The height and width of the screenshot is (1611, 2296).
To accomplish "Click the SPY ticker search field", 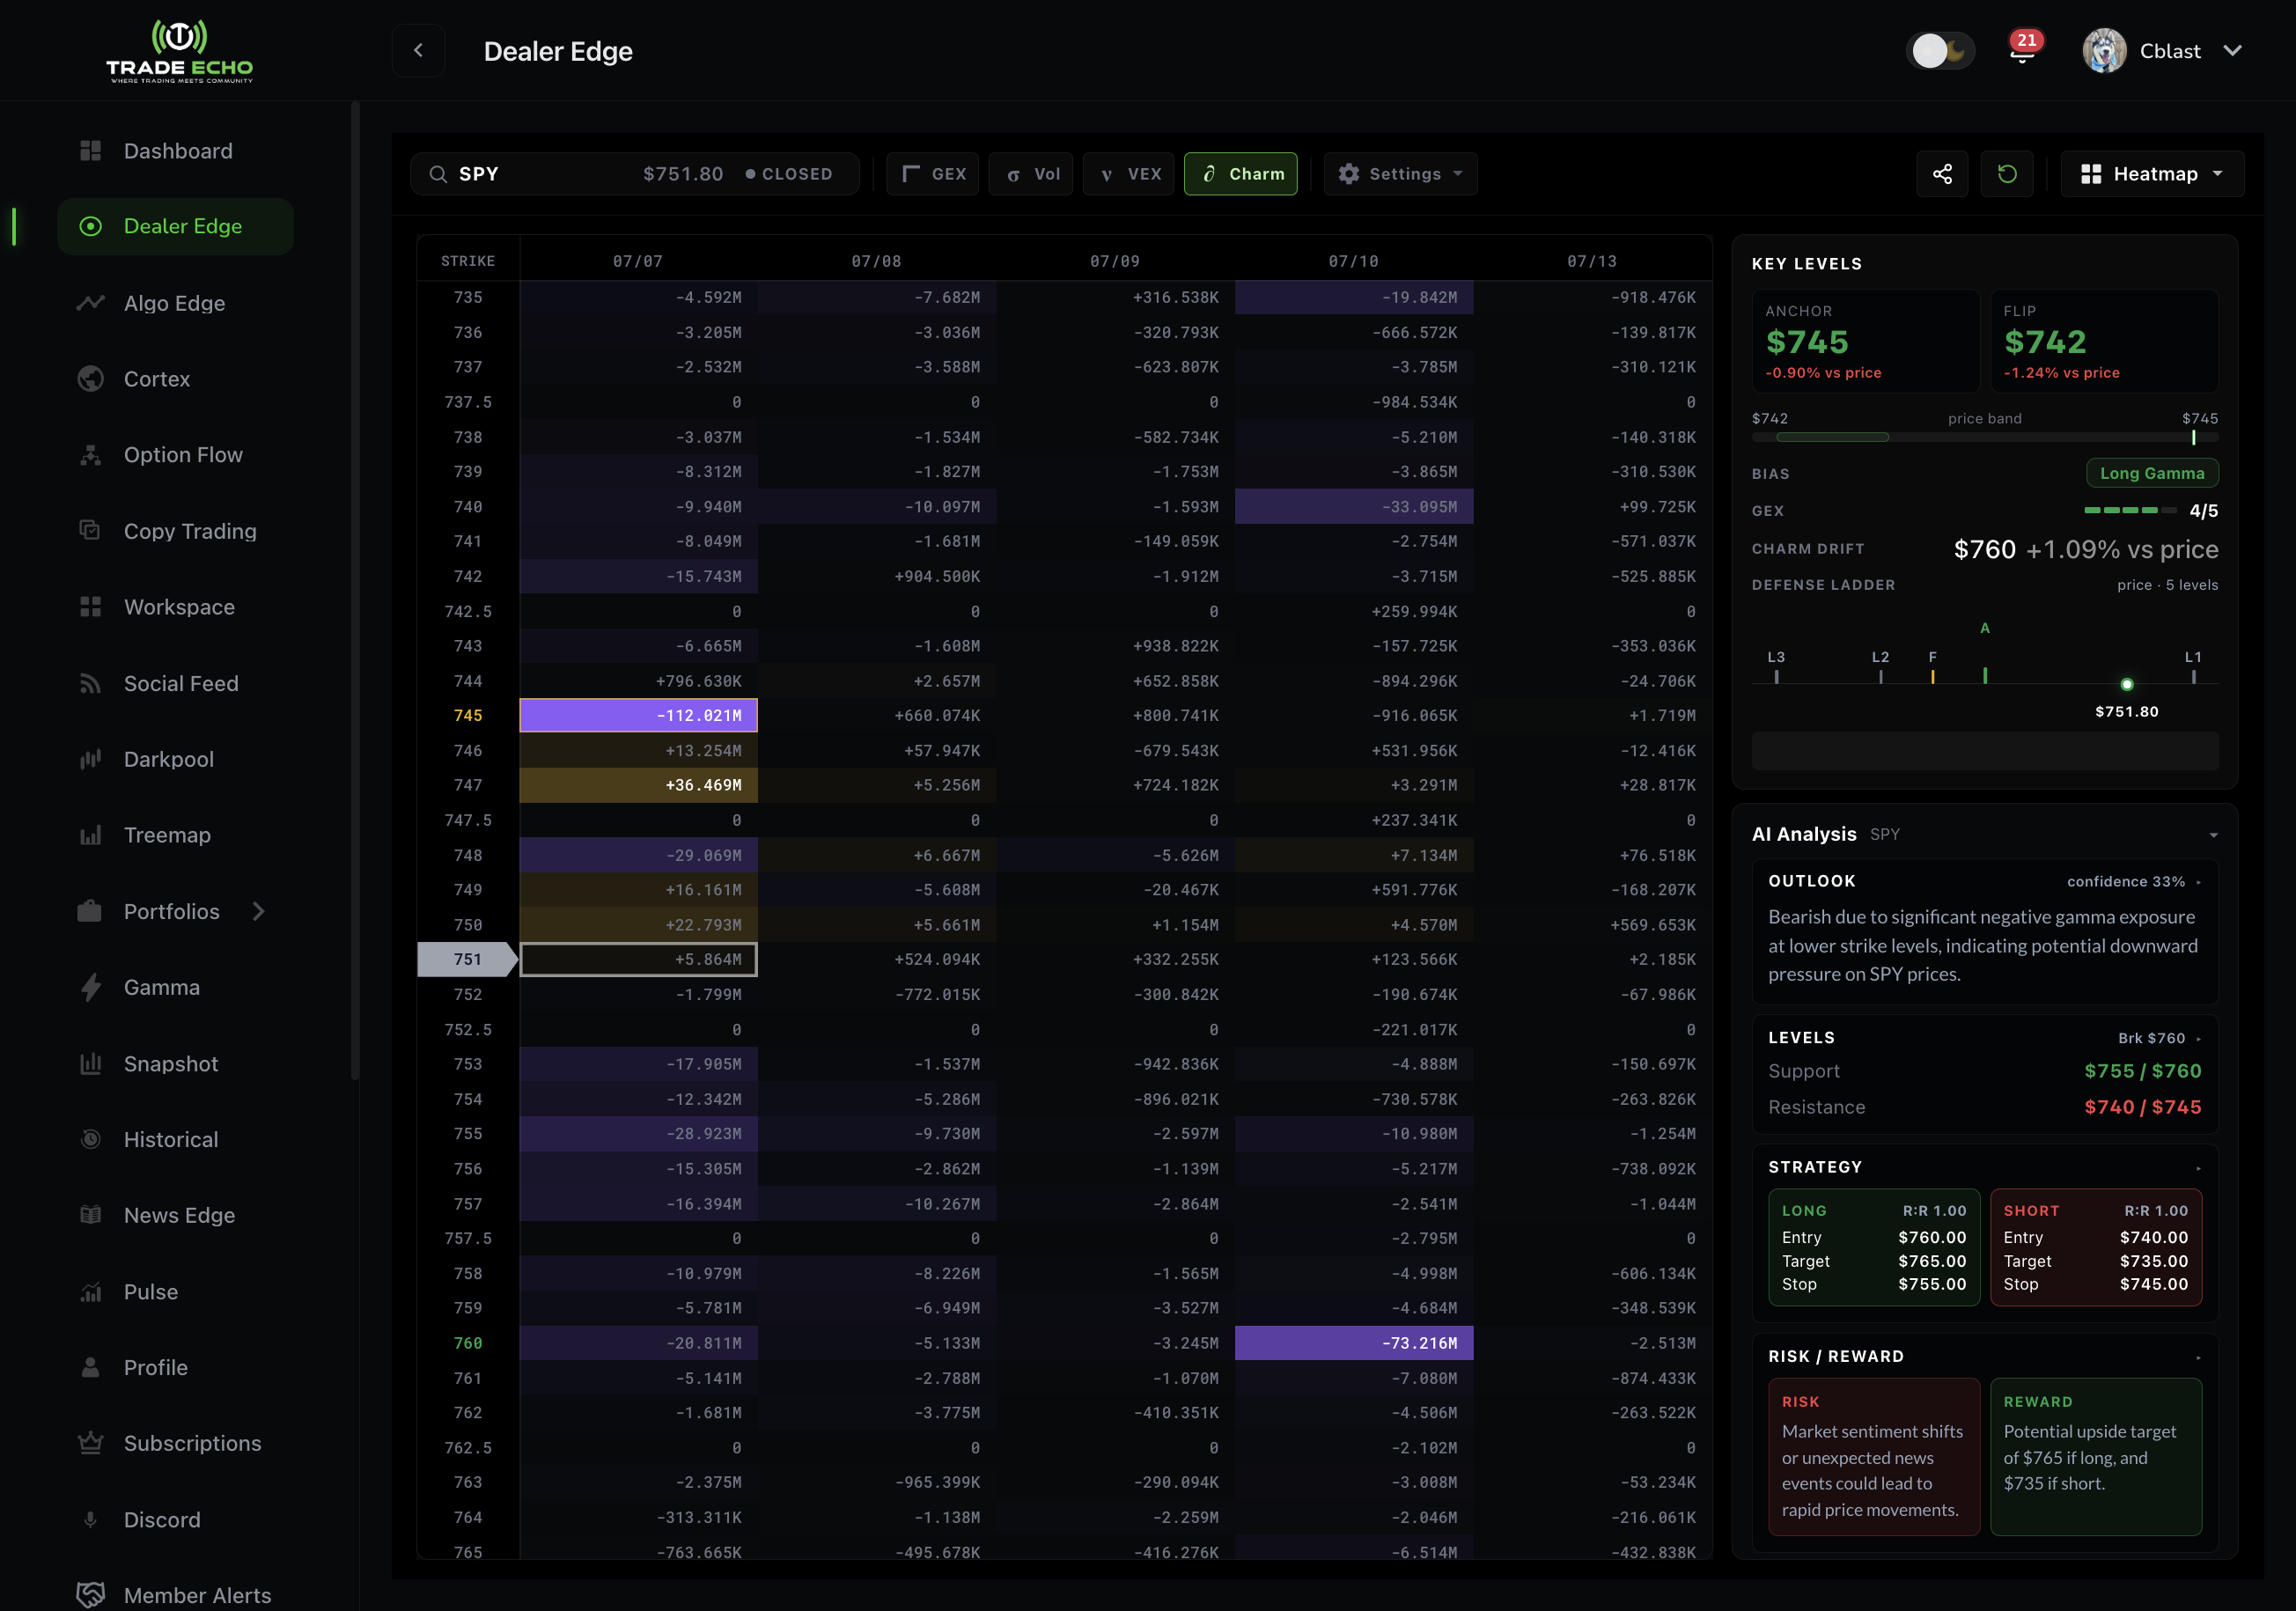I will 634,174.
